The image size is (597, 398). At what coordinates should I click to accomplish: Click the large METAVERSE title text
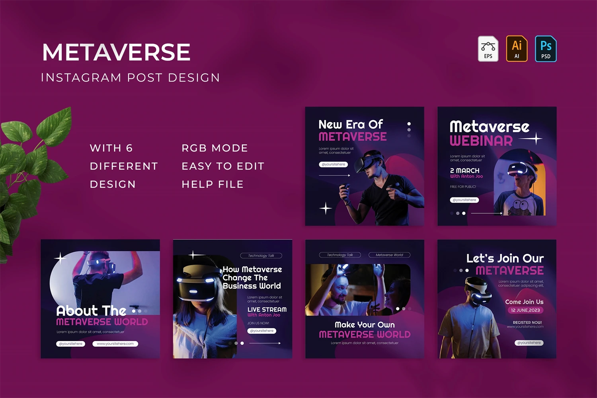coord(116,53)
